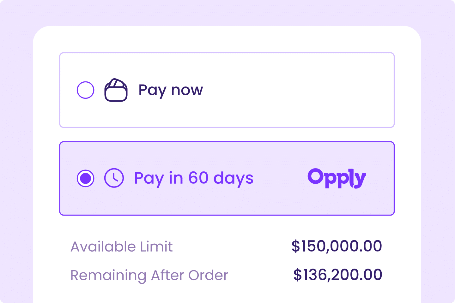The image size is (455, 303).
Task: Click the clock icon for deferred payment
Action: point(114,178)
